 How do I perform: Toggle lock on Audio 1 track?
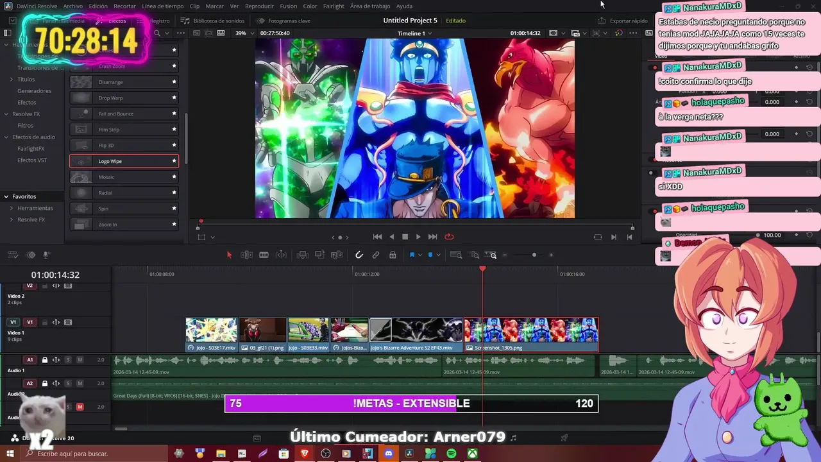(44, 360)
